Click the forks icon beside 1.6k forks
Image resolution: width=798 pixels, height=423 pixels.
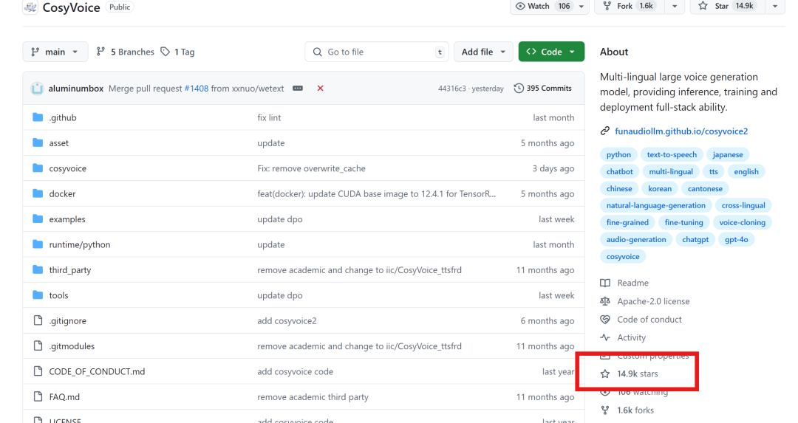605,410
